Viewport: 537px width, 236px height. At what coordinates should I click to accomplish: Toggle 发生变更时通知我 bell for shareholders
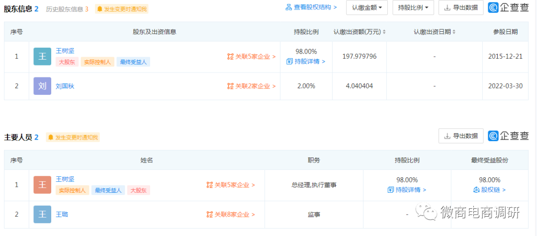point(121,9)
